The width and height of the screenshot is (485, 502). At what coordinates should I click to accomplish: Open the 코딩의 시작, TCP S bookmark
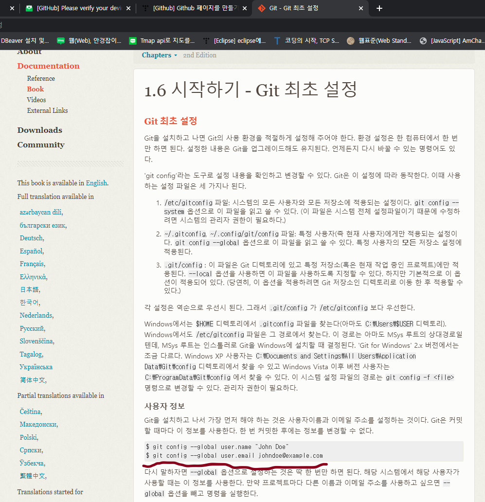306,41
